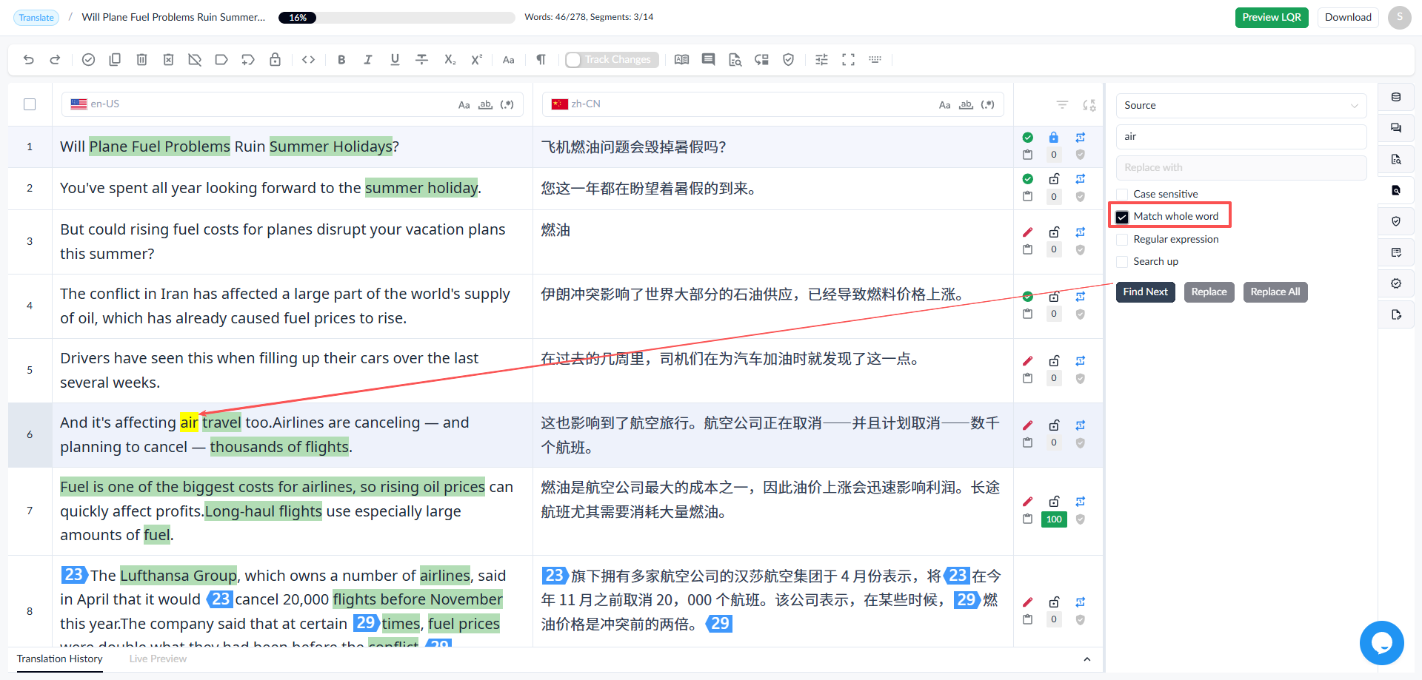Apply bold formatting

(341, 60)
